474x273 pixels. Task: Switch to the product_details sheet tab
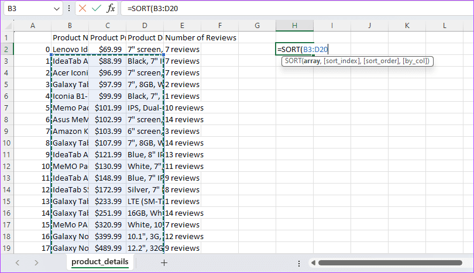99,262
